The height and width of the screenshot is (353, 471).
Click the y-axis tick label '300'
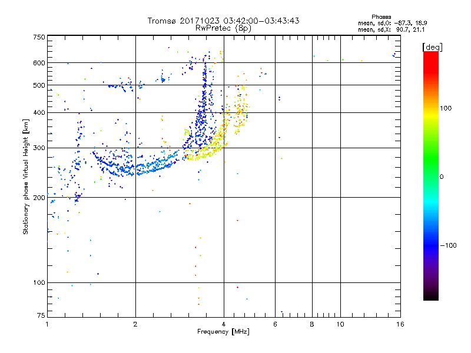pos(39,148)
